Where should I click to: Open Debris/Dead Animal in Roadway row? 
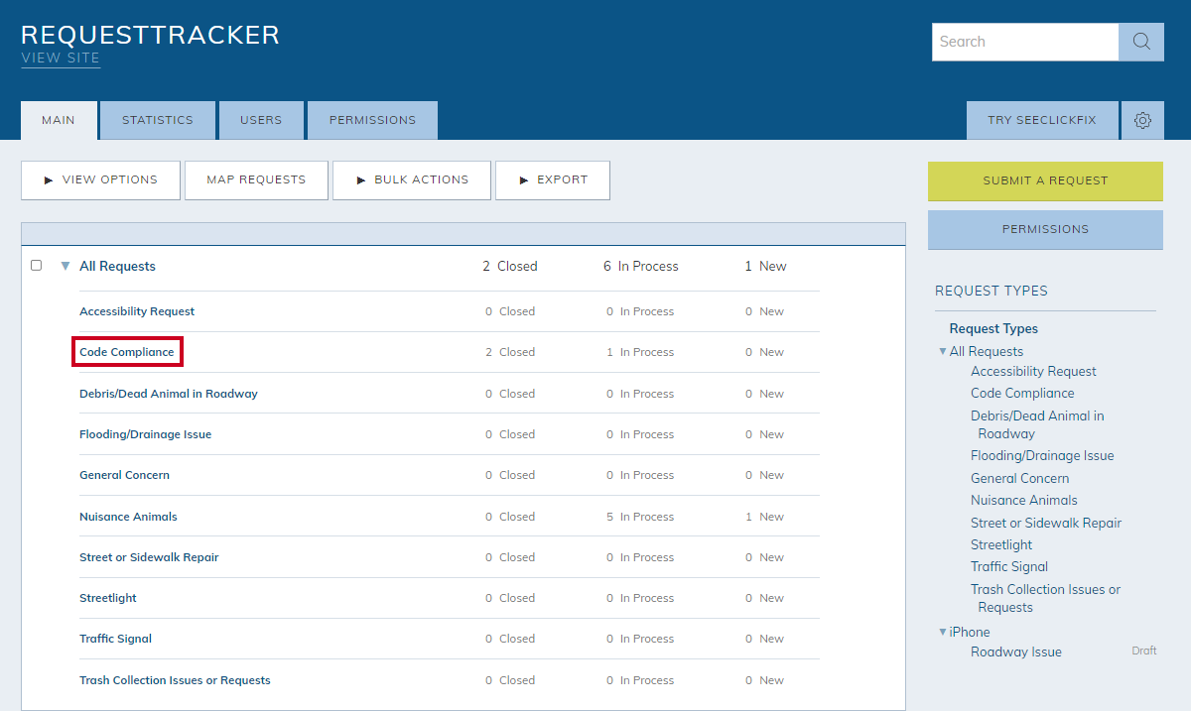[x=169, y=394]
